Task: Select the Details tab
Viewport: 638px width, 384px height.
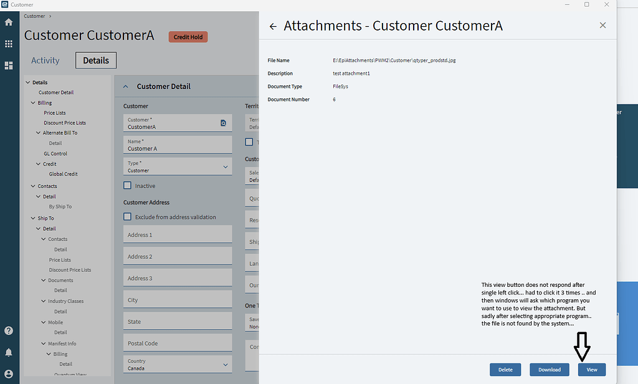Action: point(95,60)
